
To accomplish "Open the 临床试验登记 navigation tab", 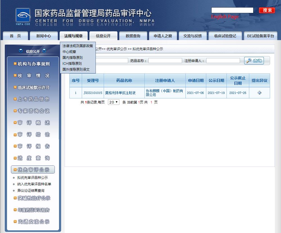I will (225, 36).
